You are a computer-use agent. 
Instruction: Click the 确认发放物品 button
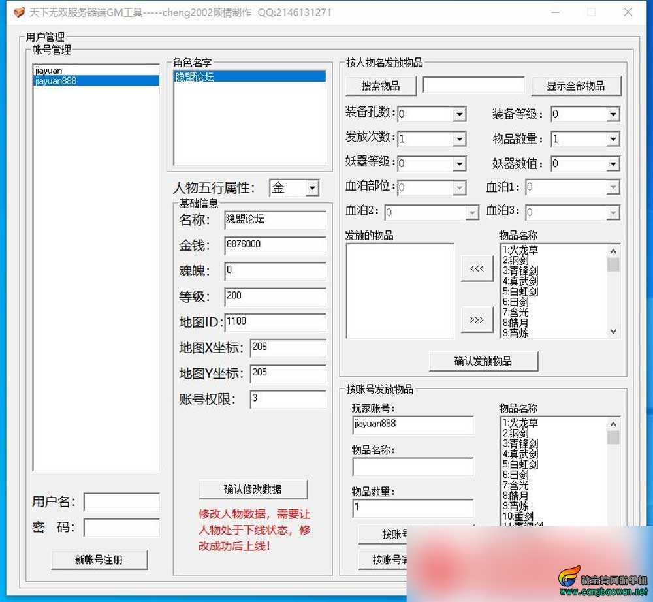[x=483, y=361]
